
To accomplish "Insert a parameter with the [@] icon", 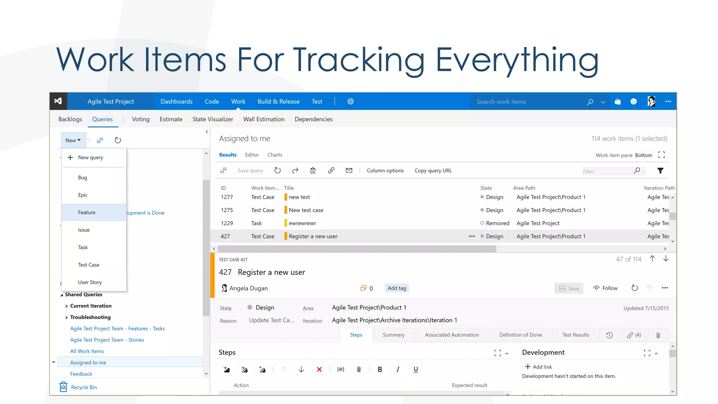I will (341, 369).
